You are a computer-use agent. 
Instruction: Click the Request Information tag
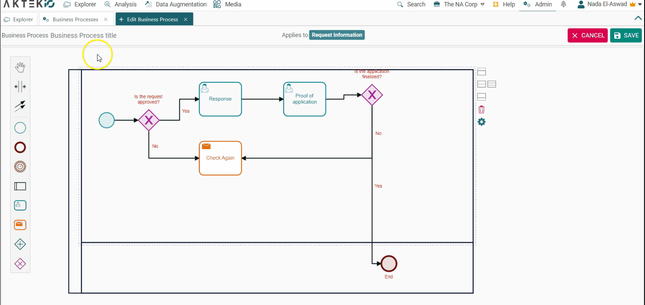coord(336,35)
